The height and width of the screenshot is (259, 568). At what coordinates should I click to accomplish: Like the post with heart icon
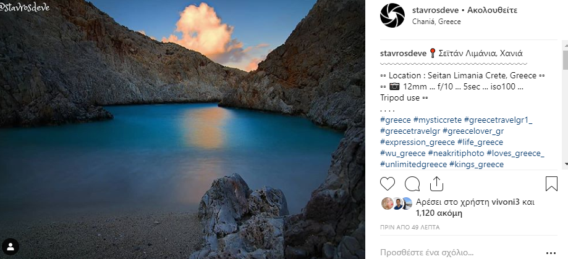(388, 184)
